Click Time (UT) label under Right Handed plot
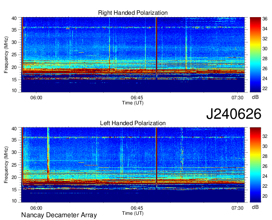272x220 pixels. coord(133,103)
